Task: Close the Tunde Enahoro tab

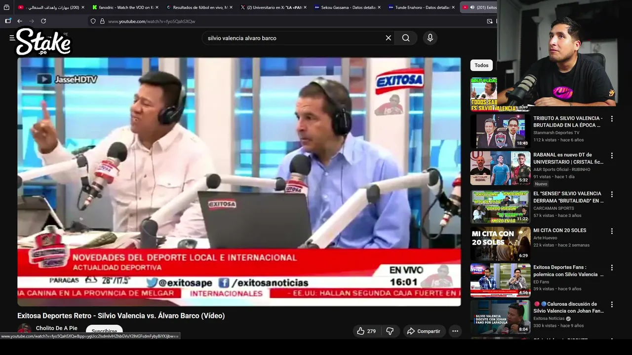Action: pos(453,7)
